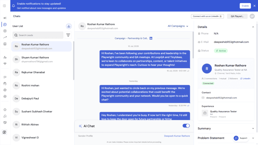Click Connect with us on LinkedIn
258x145 pixels.
click(x=207, y=16)
